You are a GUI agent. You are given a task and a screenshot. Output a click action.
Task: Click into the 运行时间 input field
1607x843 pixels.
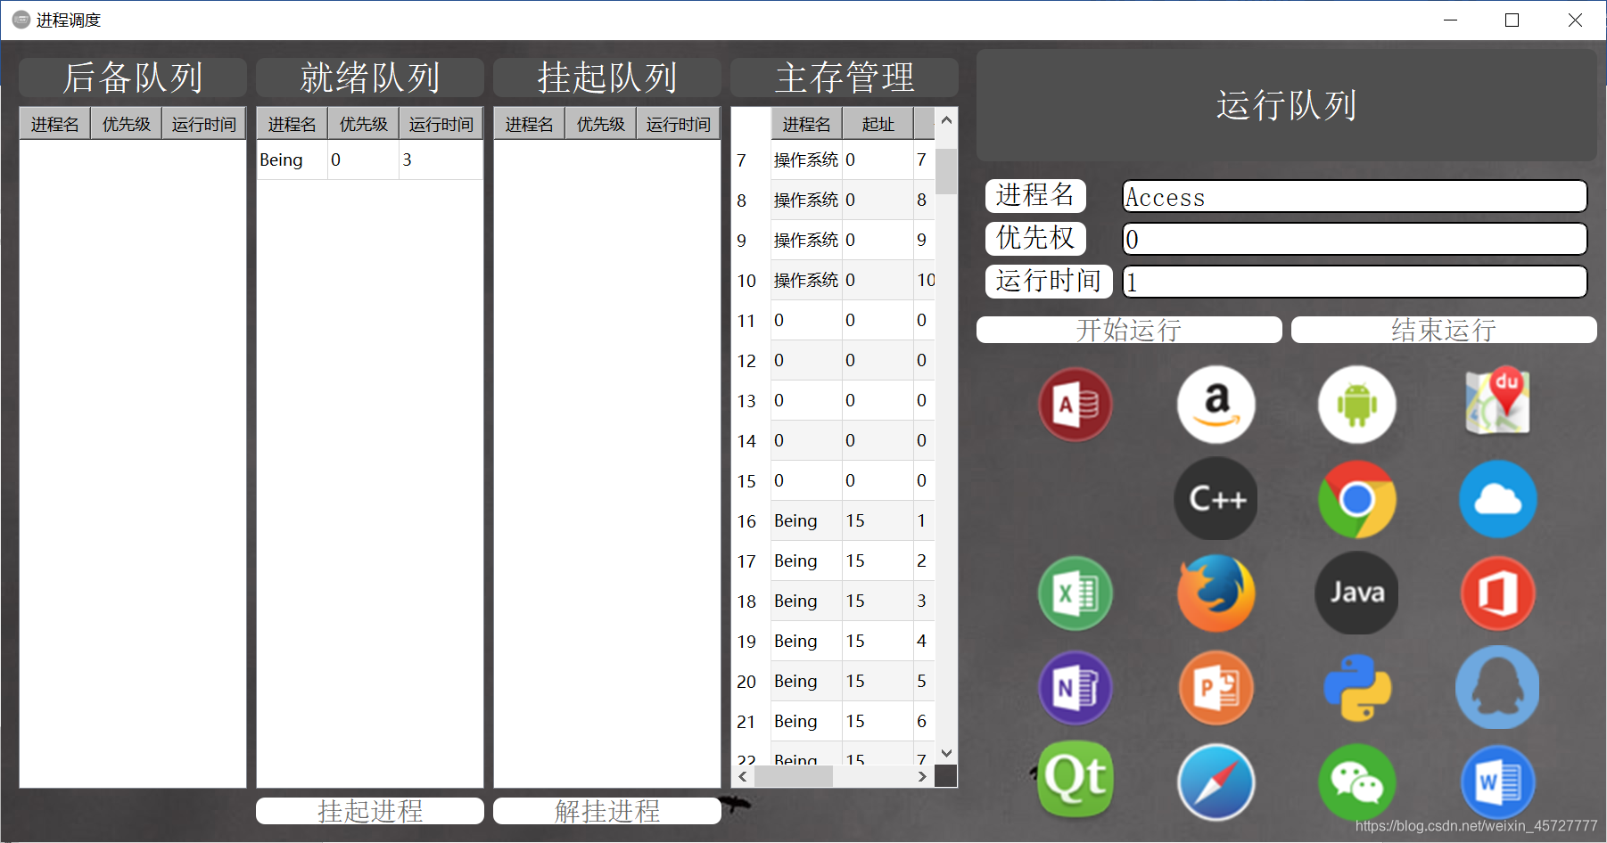pyautogui.click(x=1355, y=282)
